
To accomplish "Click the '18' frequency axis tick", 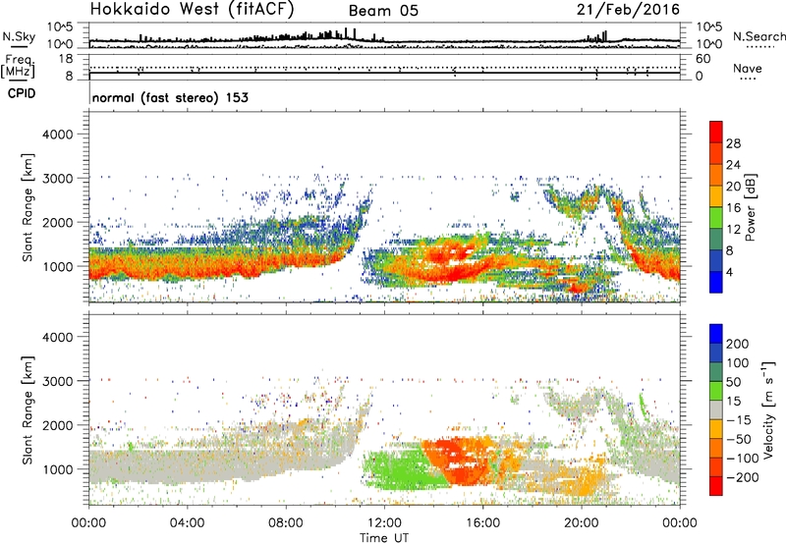I will (x=66, y=59).
